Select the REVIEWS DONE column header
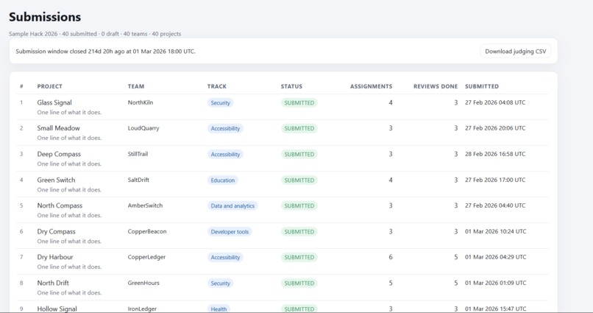This screenshot has width=593, height=313. (436, 86)
